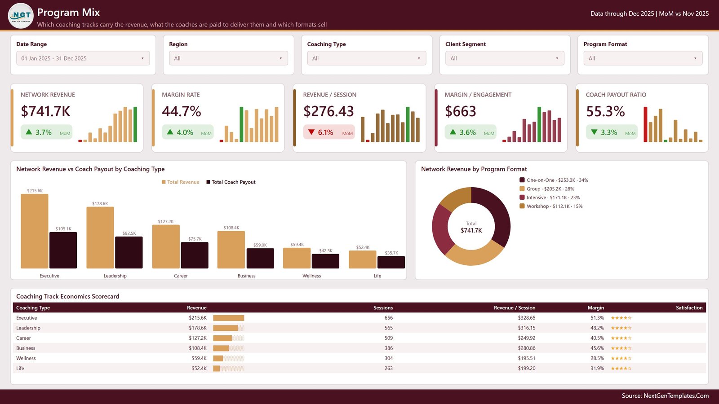Toggle the Total Revenue legend item
This screenshot has height=404, width=719.
(180, 182)
